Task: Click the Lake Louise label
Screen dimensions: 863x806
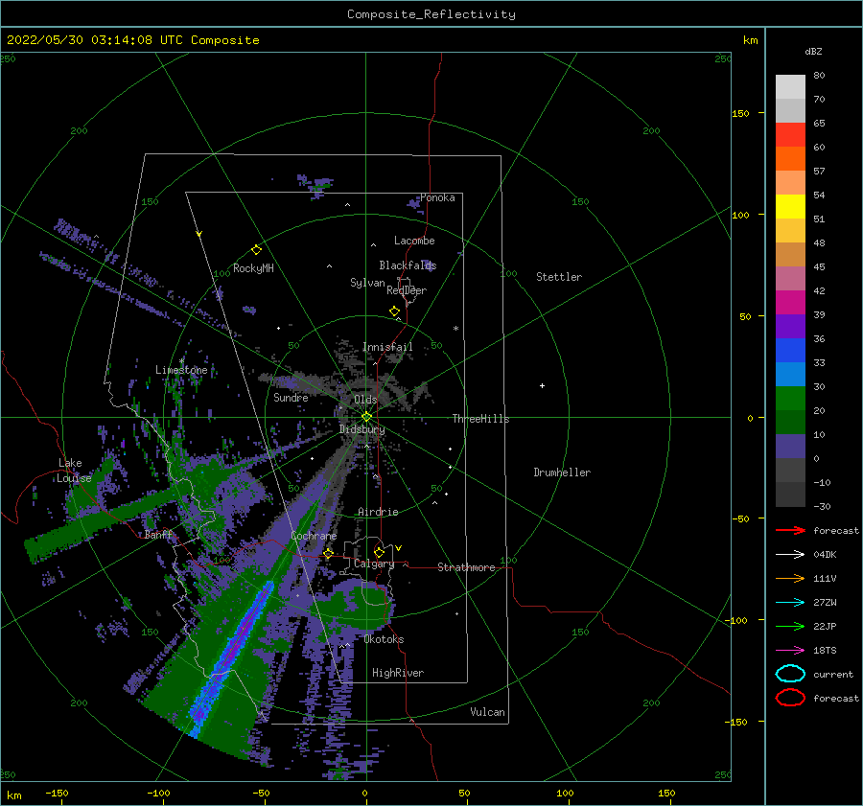Action: click(x=74, y=471)
